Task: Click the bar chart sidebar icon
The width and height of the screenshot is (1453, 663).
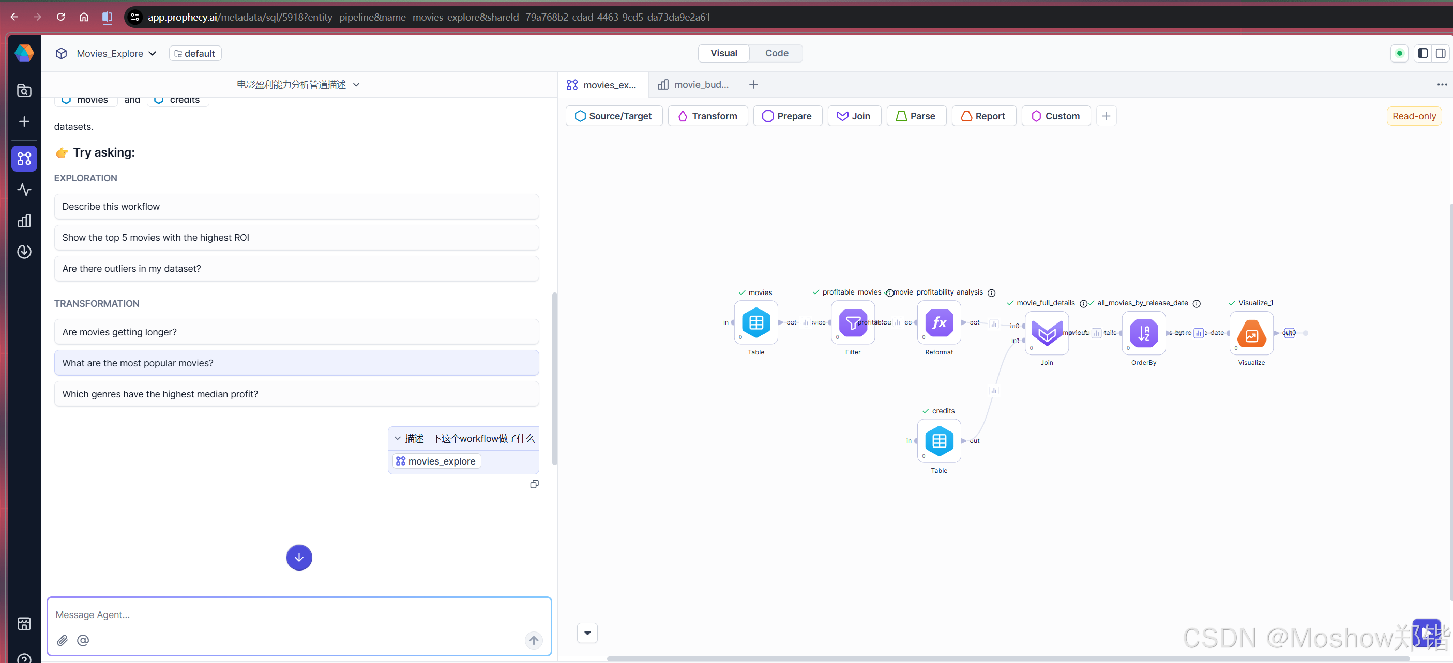Action: pos(24,221)
